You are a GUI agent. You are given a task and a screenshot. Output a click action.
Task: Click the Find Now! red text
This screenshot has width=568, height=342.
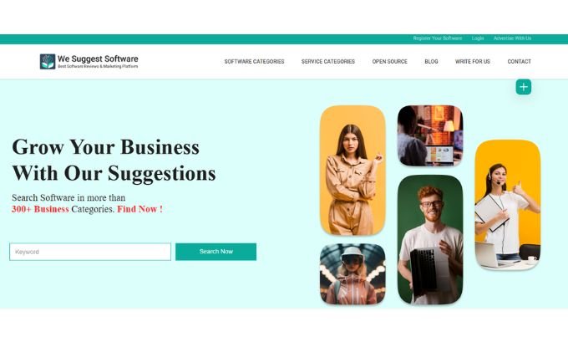(139, 209)
